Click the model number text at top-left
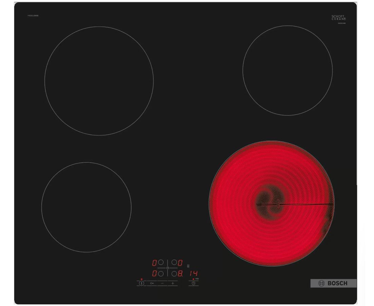 [33, 16]
